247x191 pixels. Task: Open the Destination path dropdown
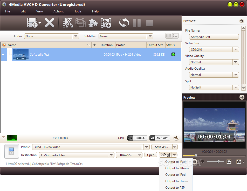point(111,155)
